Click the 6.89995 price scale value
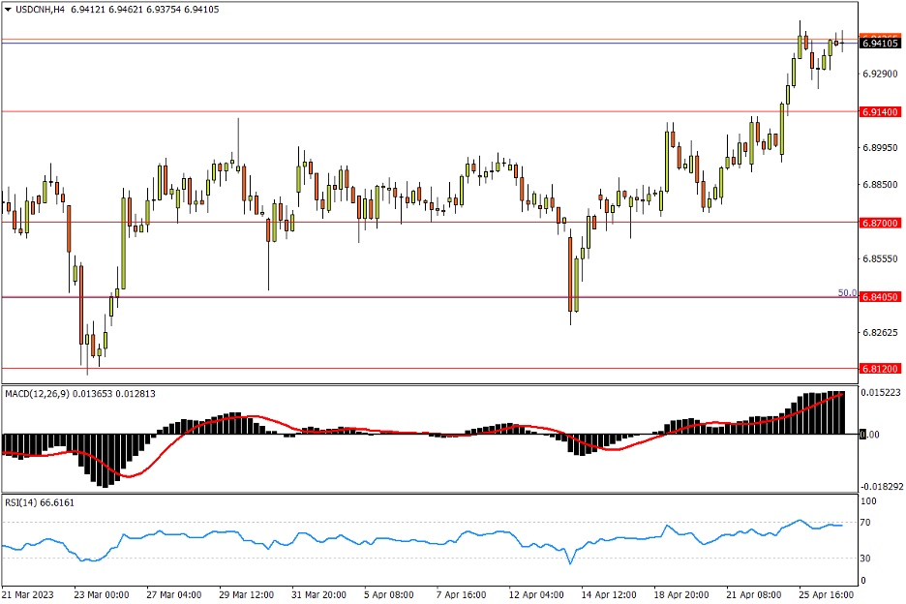This screenshot has height=604, width=906. click(x=879, y=148)
